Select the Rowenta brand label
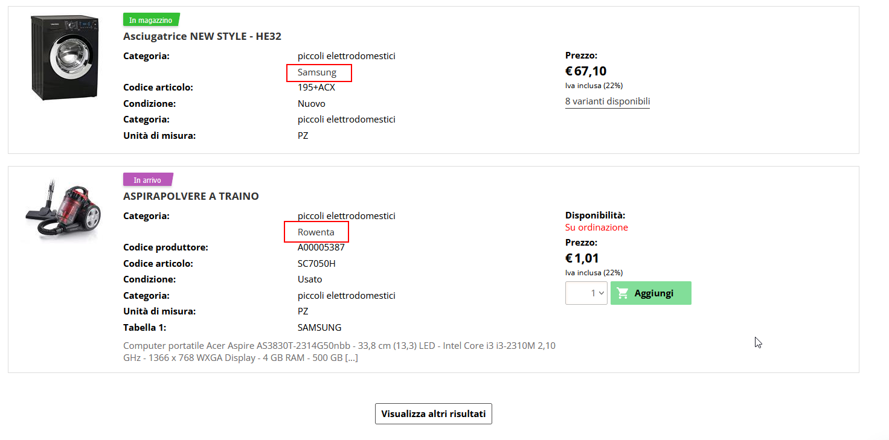Screen dimensions: 889x440 click(316, 232)
